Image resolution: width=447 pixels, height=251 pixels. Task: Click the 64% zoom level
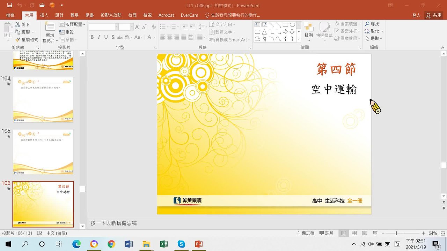tap(433, 233)
